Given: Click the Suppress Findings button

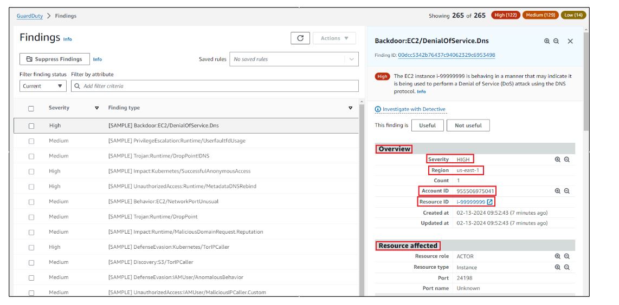Looking at the screenshot, I should (x=55, y=59).
